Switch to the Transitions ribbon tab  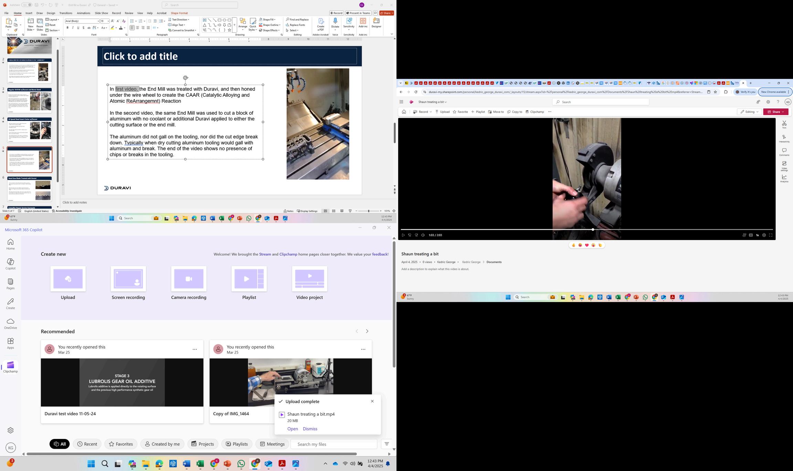pyautogui.click(x=65, y=13)
